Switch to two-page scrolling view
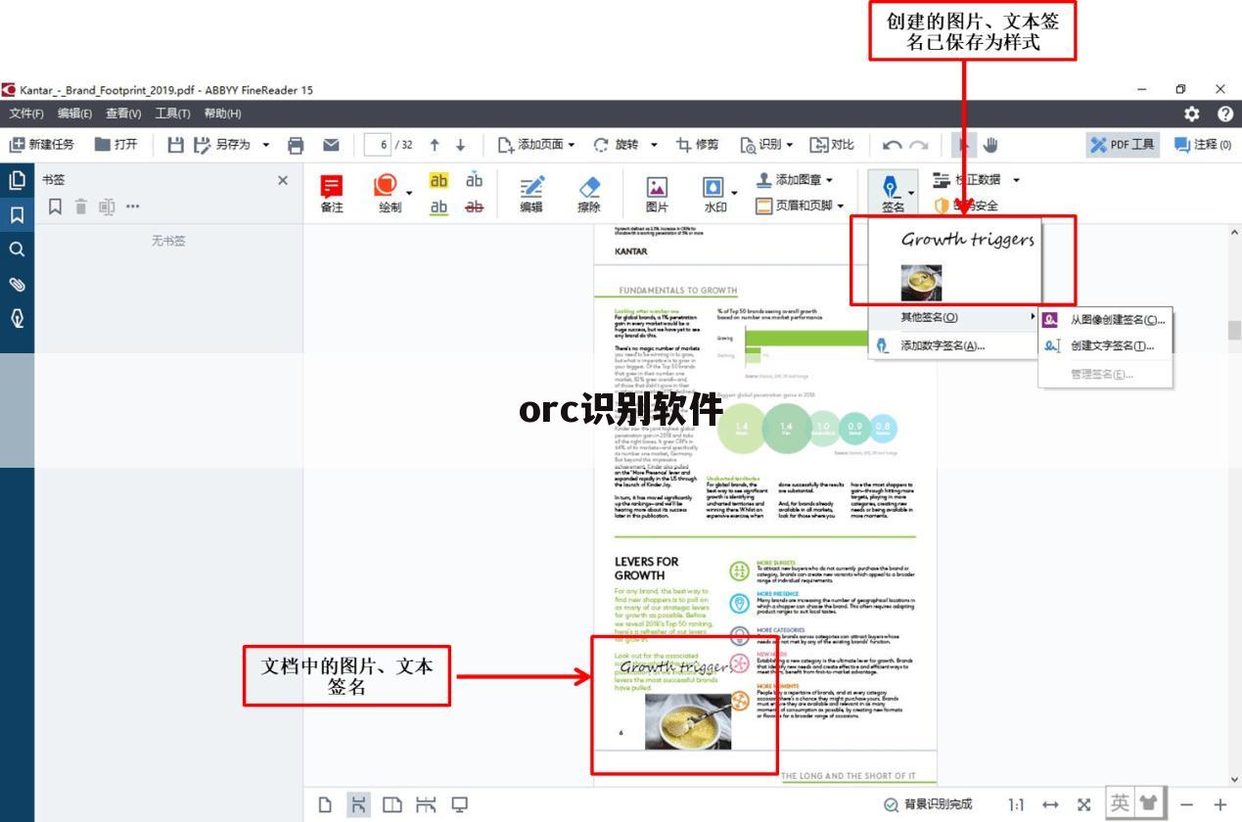 pyautogui.click(x=426, y=804)
